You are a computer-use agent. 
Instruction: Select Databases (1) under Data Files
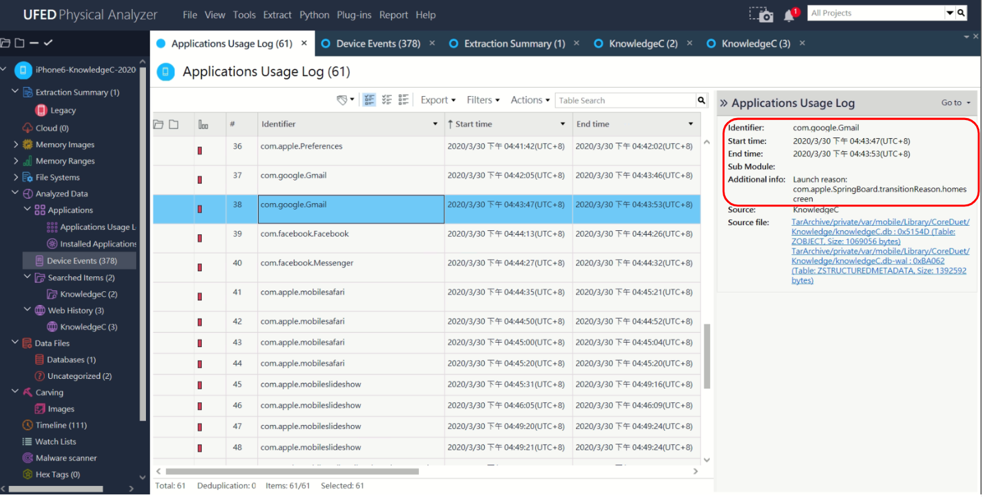point(71,359)
